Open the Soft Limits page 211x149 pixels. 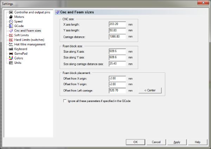[x=21, y=35]
